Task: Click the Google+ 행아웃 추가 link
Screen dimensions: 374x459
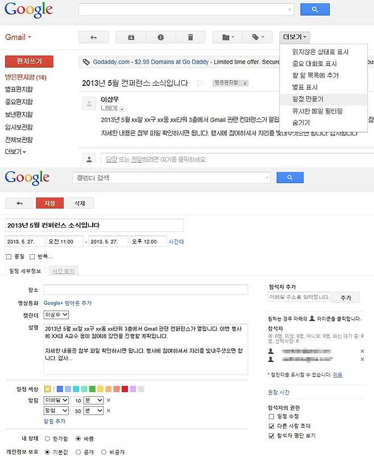Action: [67, 303]
